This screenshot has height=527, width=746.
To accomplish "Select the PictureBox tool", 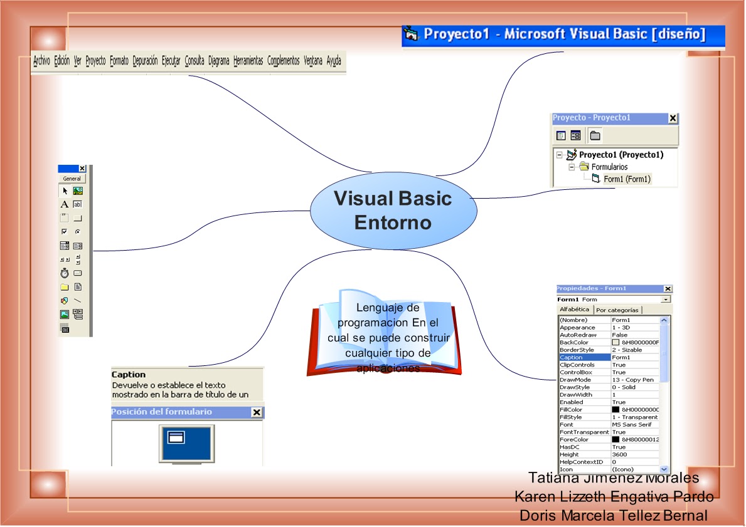I will [78, 190].
